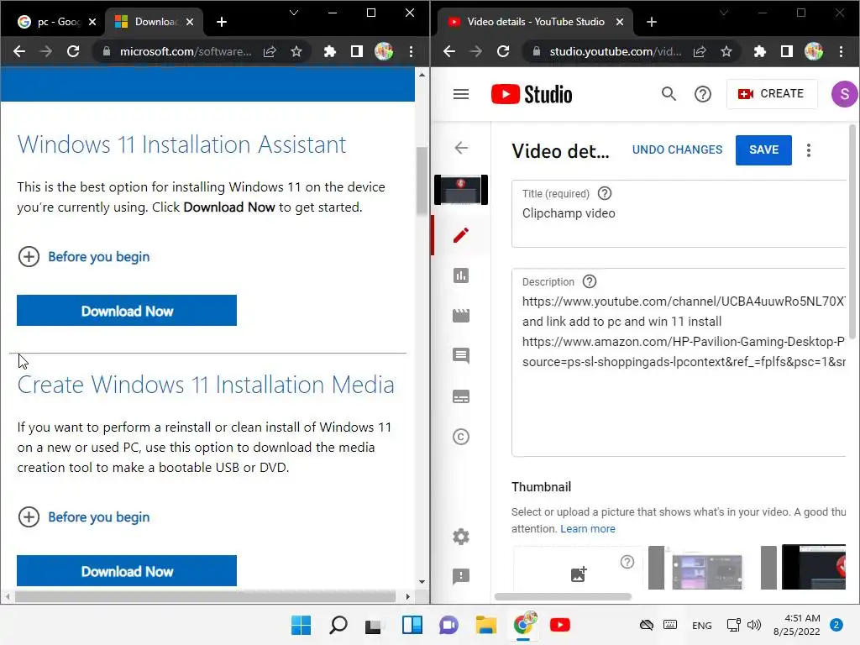Screen dimensions: 860x645
Task: Open a new tab in the left Chrome window
Action: [222, 22]
